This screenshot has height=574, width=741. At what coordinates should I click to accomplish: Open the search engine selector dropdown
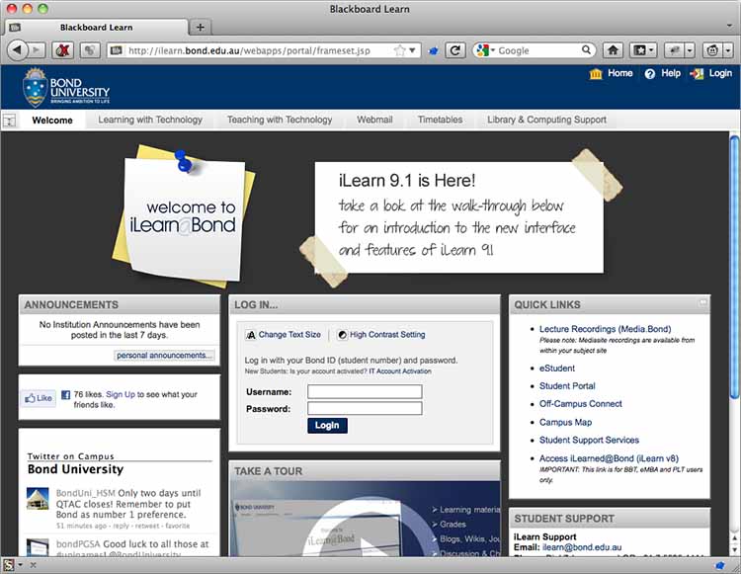[x=492, y=50]
